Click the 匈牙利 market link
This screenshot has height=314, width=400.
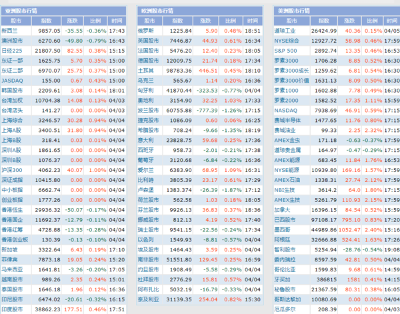pyautogui.click(x=146, y=91)
